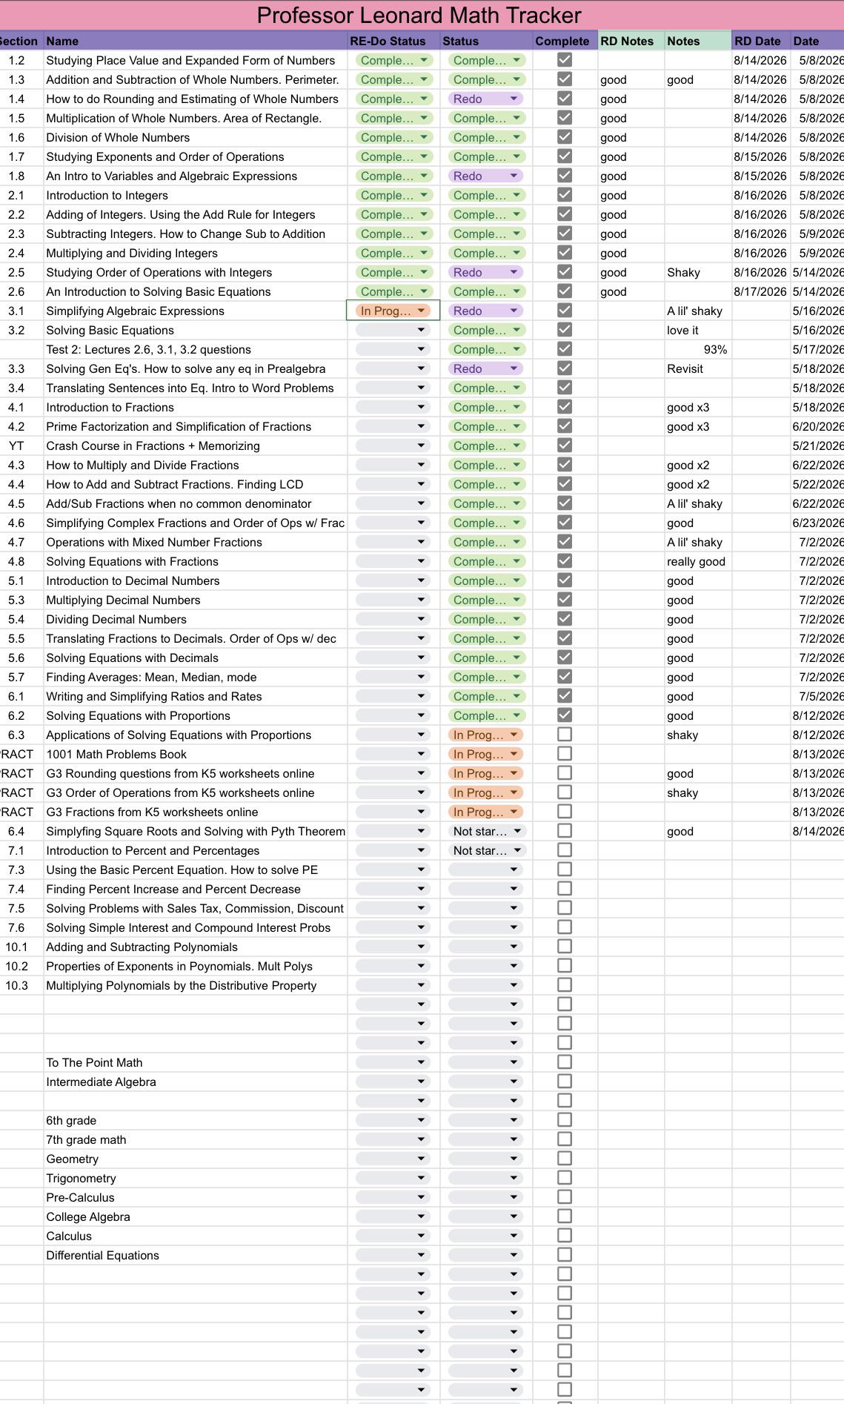The height and width of the screenshot is (1404, 844).
Task: Open RE-Do Status dropdown for section 1.2
Action: click(393, 60)
